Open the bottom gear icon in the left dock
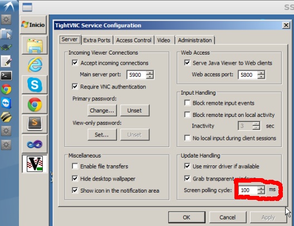The width and height of the screenshot is (294, 226). [6, 145]
